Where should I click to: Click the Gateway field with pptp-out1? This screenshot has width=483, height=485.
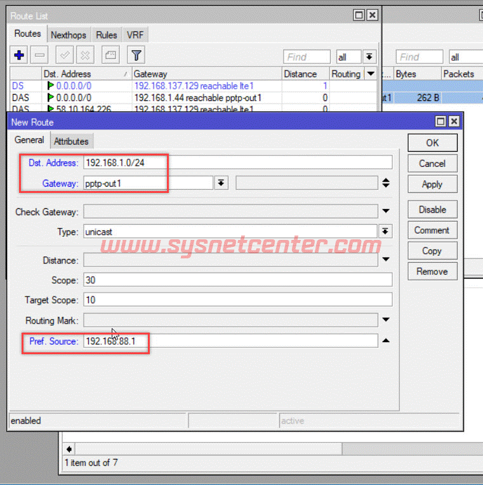(x=148, y=183)
